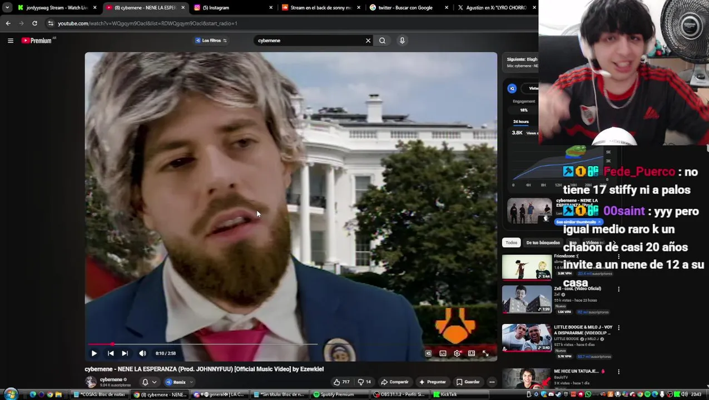The height and width of the screenshot is (400, 709).
Task: Open the video title text
Action: [x=204, y=369]
